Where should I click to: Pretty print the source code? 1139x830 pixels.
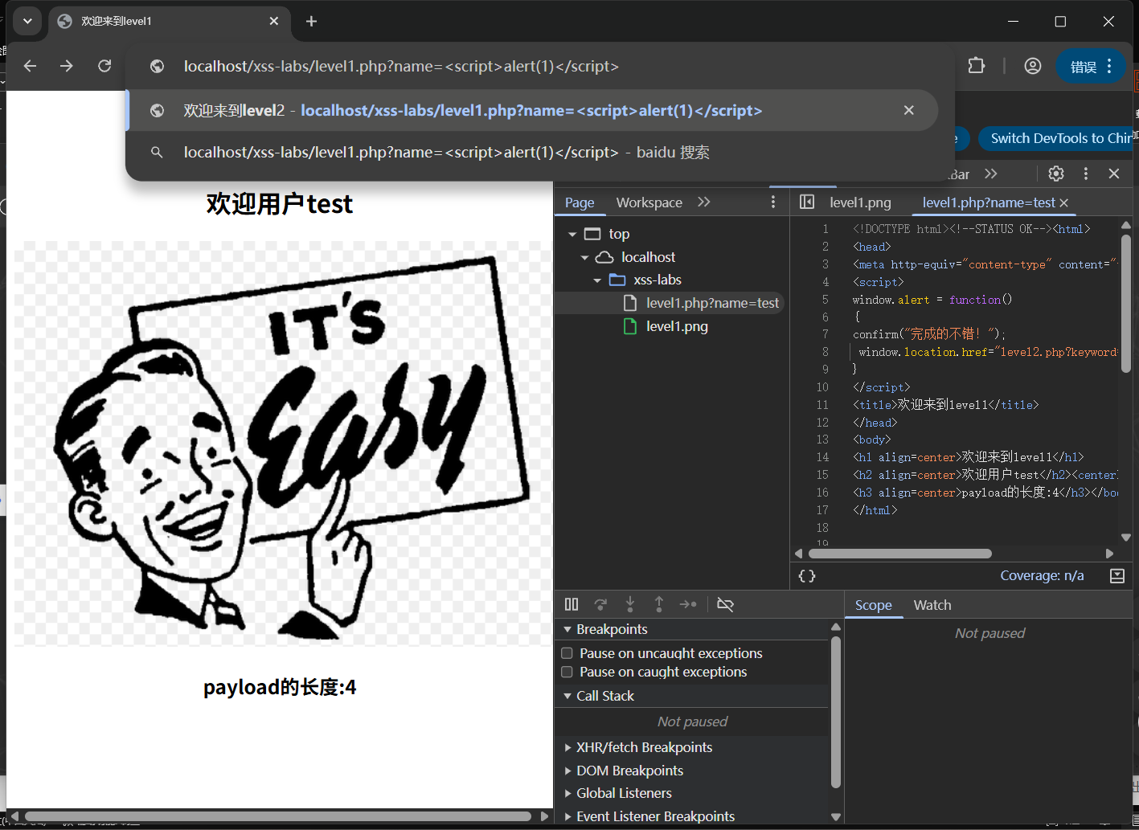807,576
